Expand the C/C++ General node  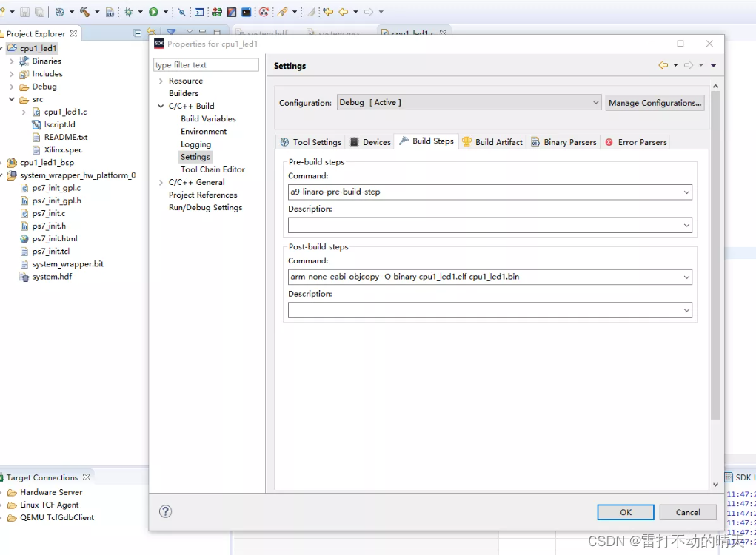[161, 183]
